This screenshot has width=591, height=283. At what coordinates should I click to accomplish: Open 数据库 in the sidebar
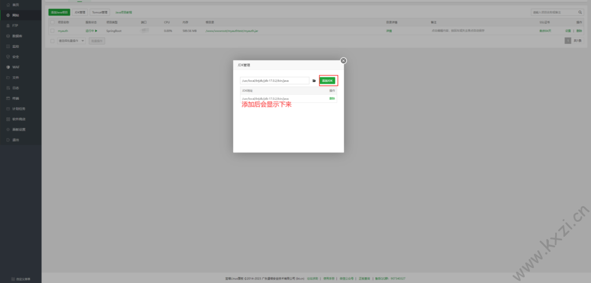[x=17, y=36]
